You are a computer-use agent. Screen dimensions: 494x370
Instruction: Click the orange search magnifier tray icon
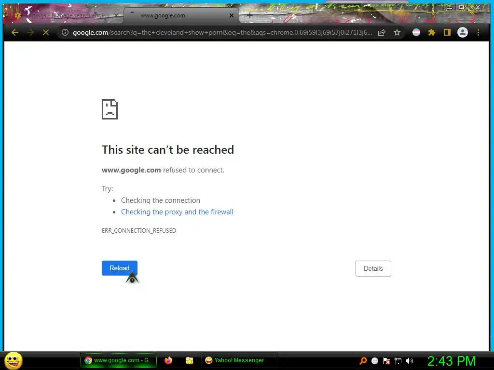point(363,361)
